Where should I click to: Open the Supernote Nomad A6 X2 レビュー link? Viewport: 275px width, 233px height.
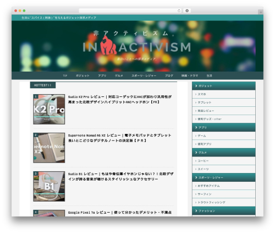pyautogui.click(x=119, y=138)
